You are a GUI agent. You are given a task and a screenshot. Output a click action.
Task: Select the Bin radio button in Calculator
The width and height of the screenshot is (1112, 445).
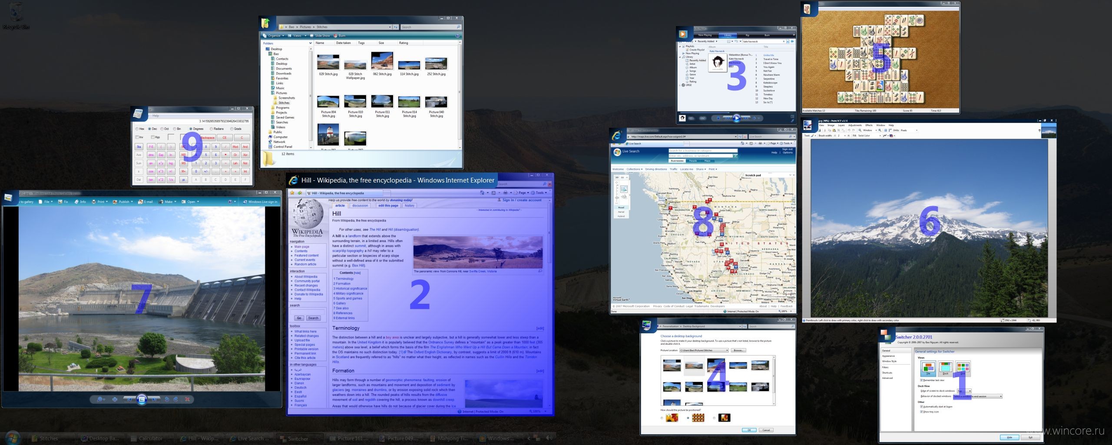click(x=177, y=129)
